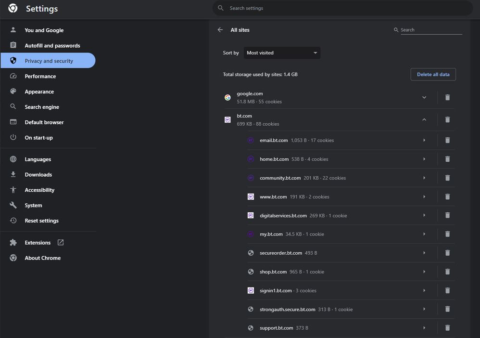The height and width of the screenshot is (338, 480).
Task: Click the System wrench icon
Action: pos(13,205)
